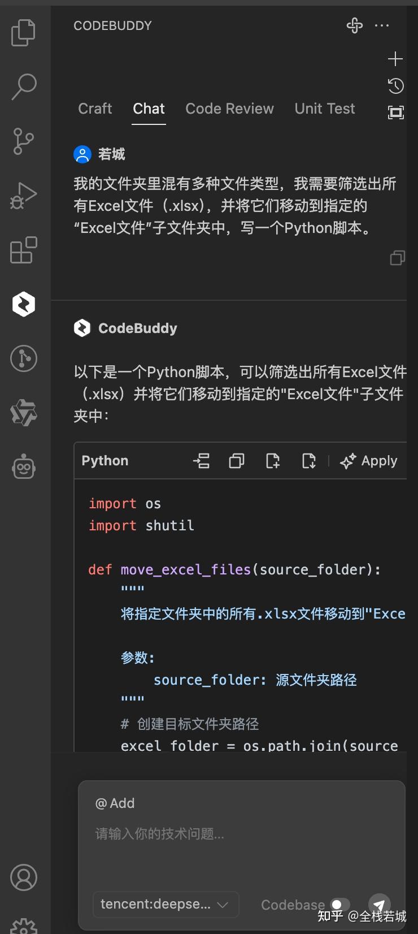Click the Apply button on the code block

369,461
